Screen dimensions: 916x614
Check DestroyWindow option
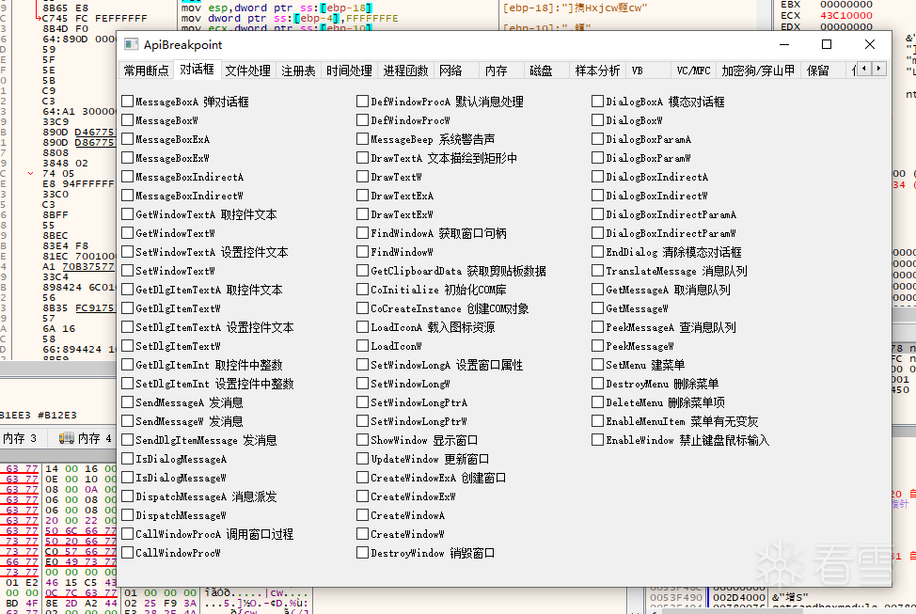click(x=362, y=553)
